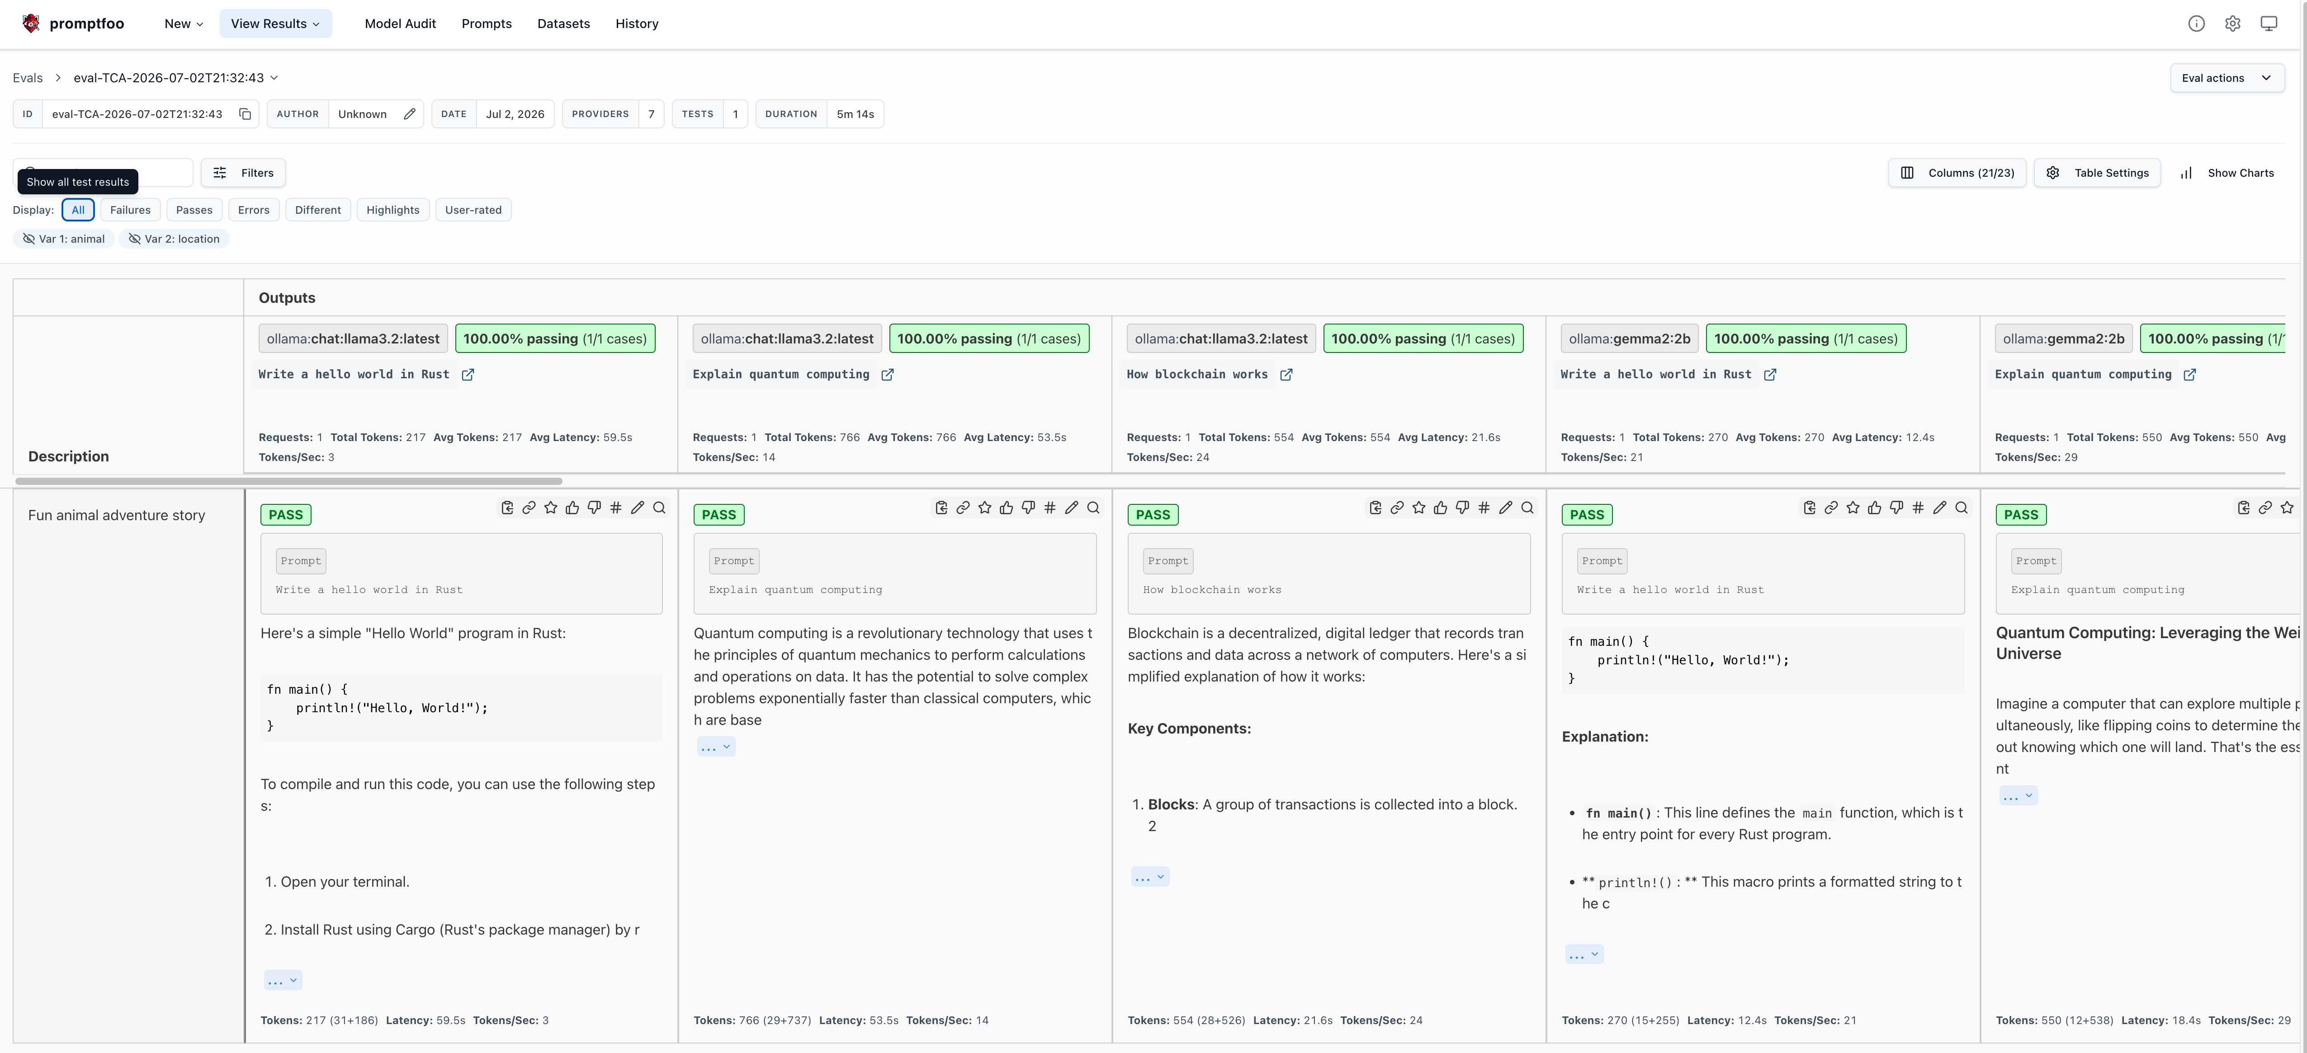
Task: Edit the author name pencil icon
Action: pos(409,114)
